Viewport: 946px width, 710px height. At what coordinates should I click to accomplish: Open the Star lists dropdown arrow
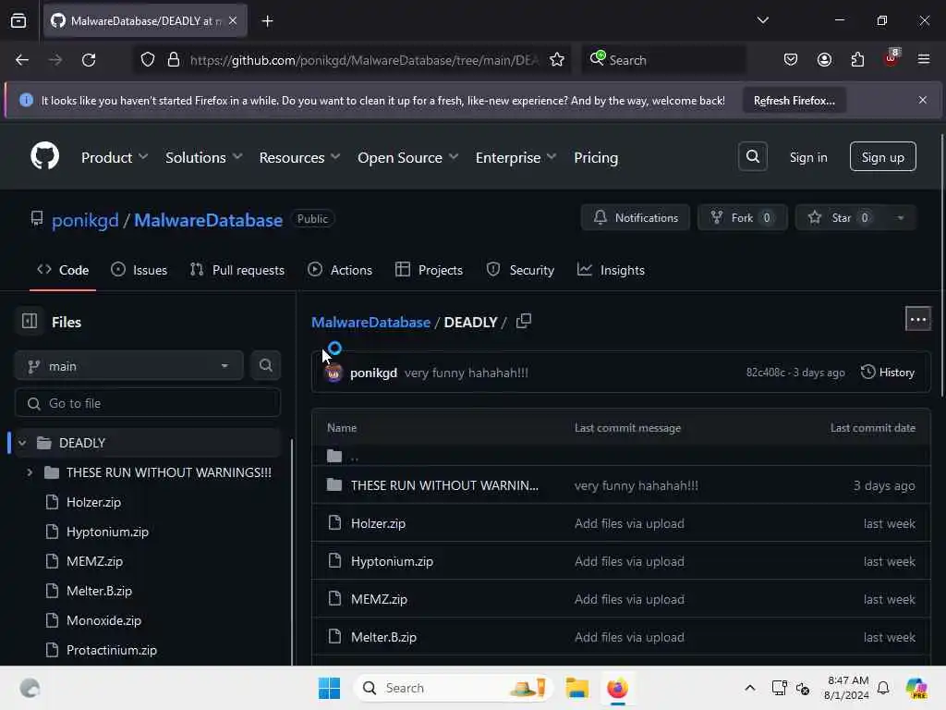click(900, 218)
